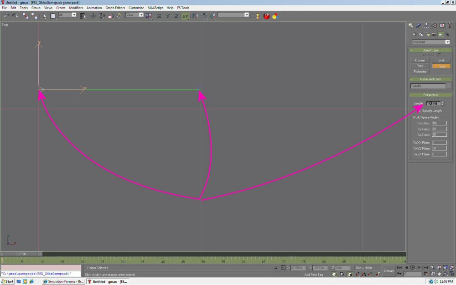
Task: Toggle the Animate button
Action: pyautogui.click(x=389, y=270)
